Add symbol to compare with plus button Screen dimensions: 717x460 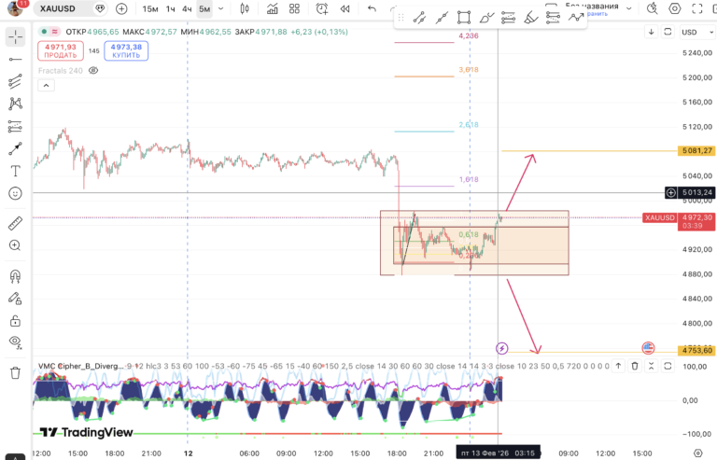pos(122,8)
